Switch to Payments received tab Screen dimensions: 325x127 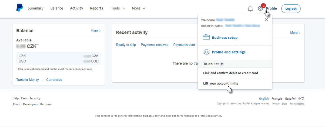(x=155, y=45)
